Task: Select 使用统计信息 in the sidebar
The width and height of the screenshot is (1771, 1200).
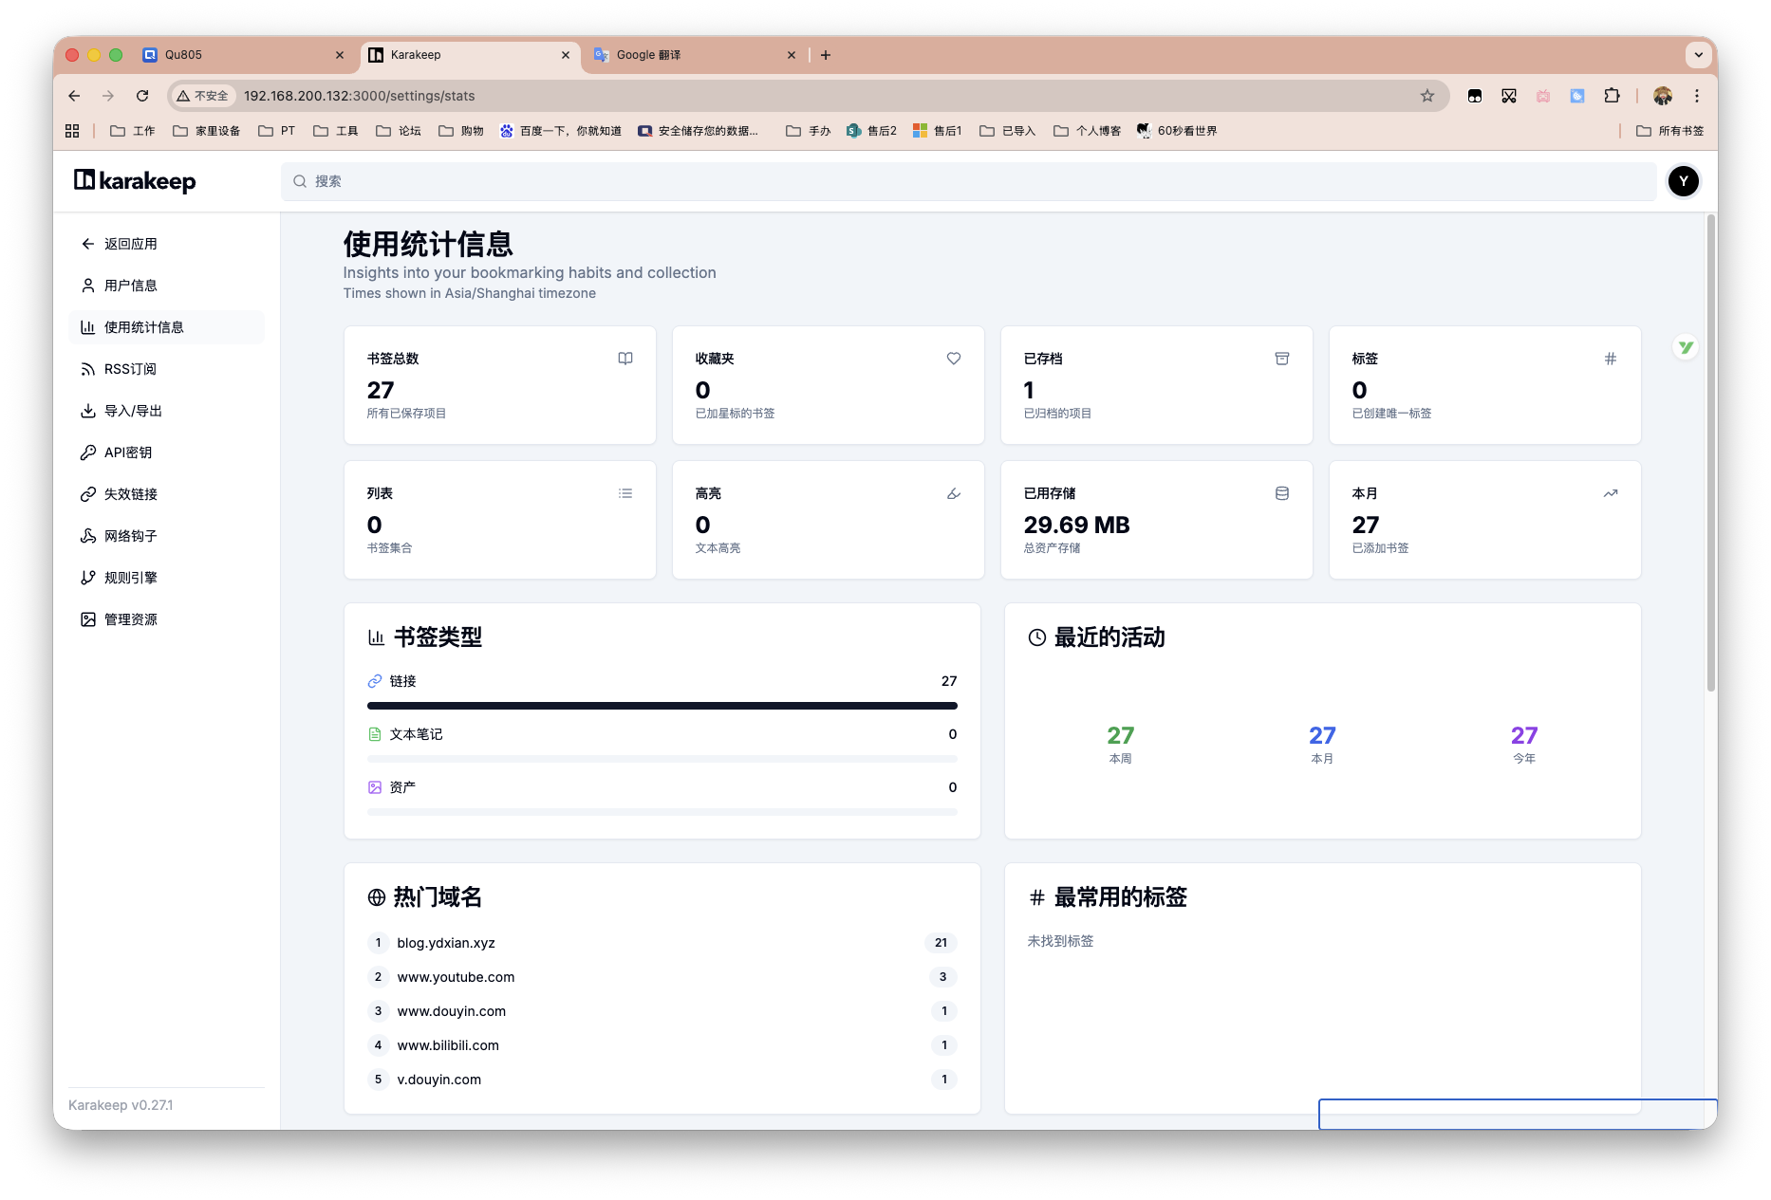Action: pos(145,326)
